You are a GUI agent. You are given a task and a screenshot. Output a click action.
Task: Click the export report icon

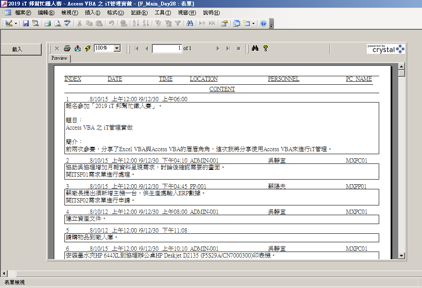point(78,48)
